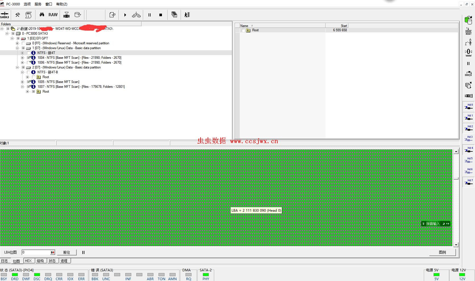
Task: Click the Hd 0 head icon
Action: [468, 107]
